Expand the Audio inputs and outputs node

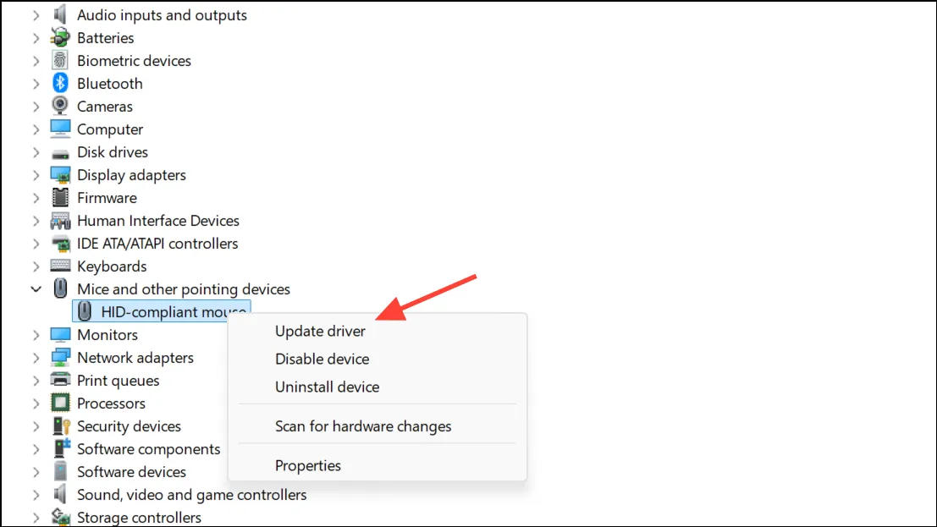tap(36, 15)
